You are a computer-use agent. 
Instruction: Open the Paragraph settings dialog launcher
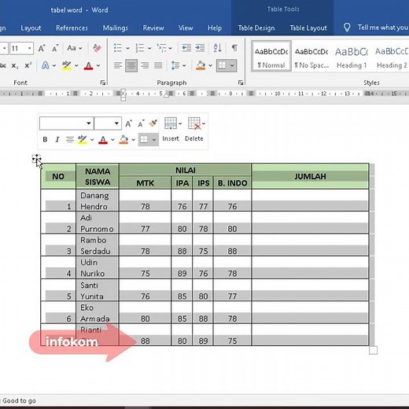tap(241, 83)
